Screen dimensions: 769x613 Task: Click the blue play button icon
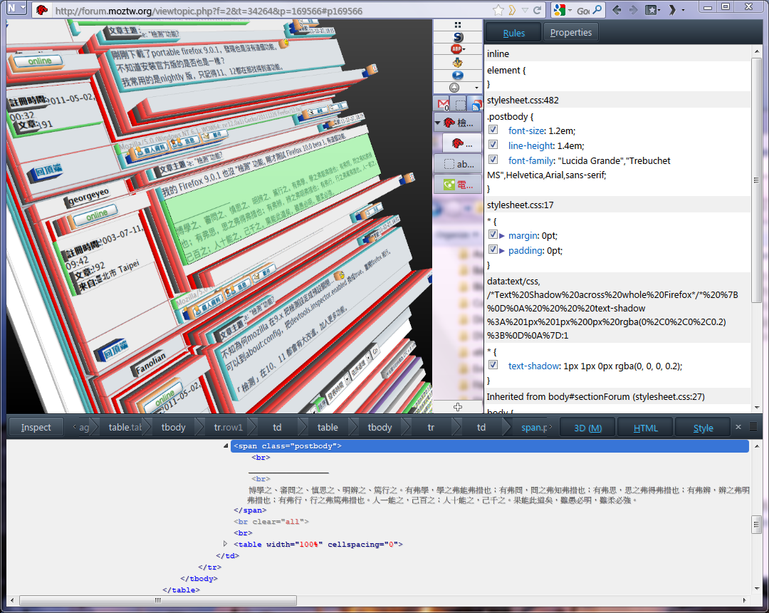tap(457, 75)
